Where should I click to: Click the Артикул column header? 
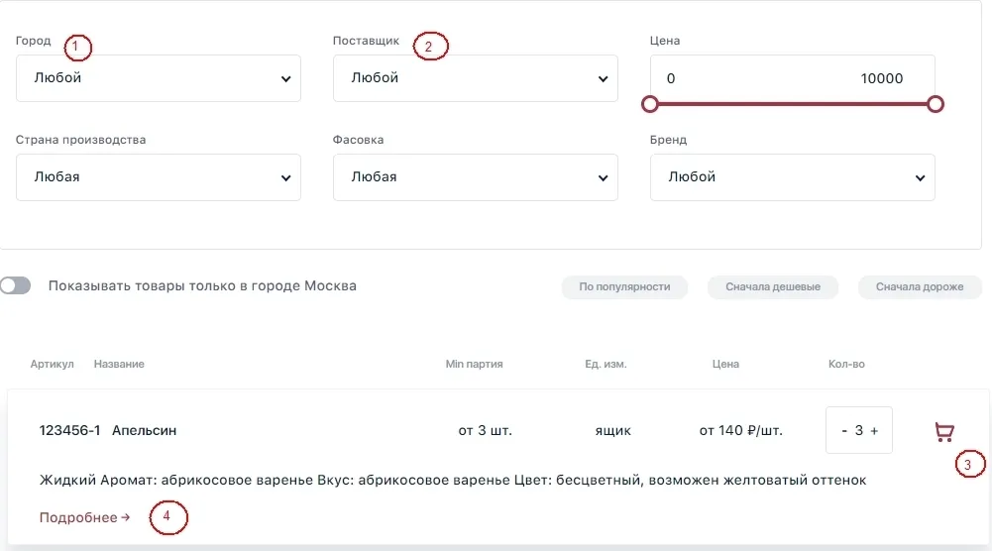click(x=52, y=364)
